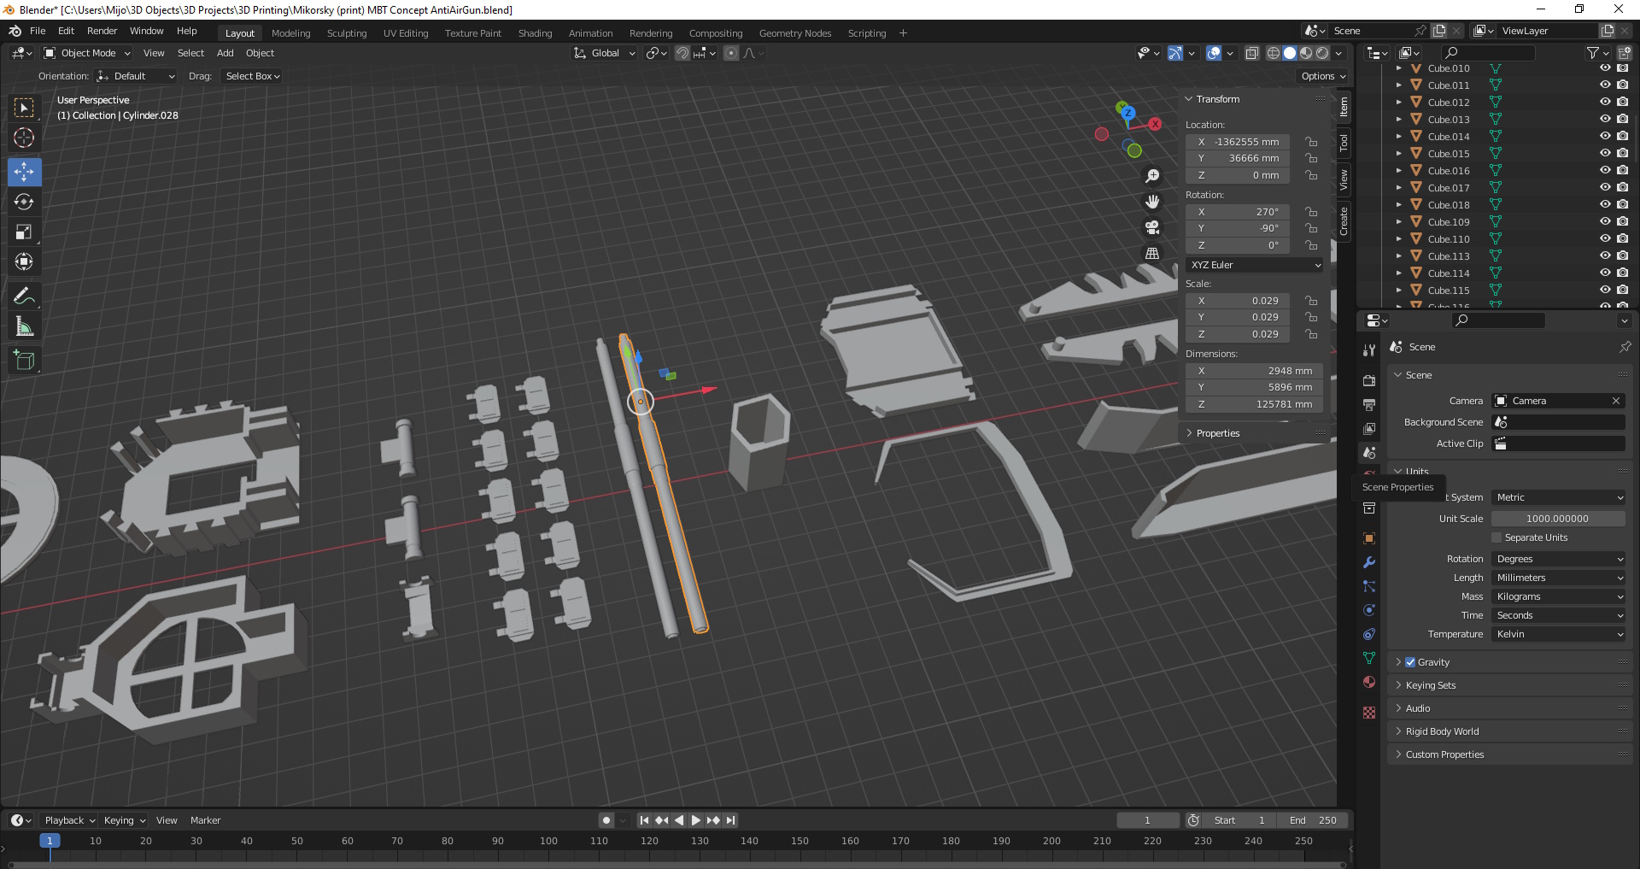Disable the Gravity checkbox
1640x869 pixels.
pyautogui.click(x=1410, y=662)
